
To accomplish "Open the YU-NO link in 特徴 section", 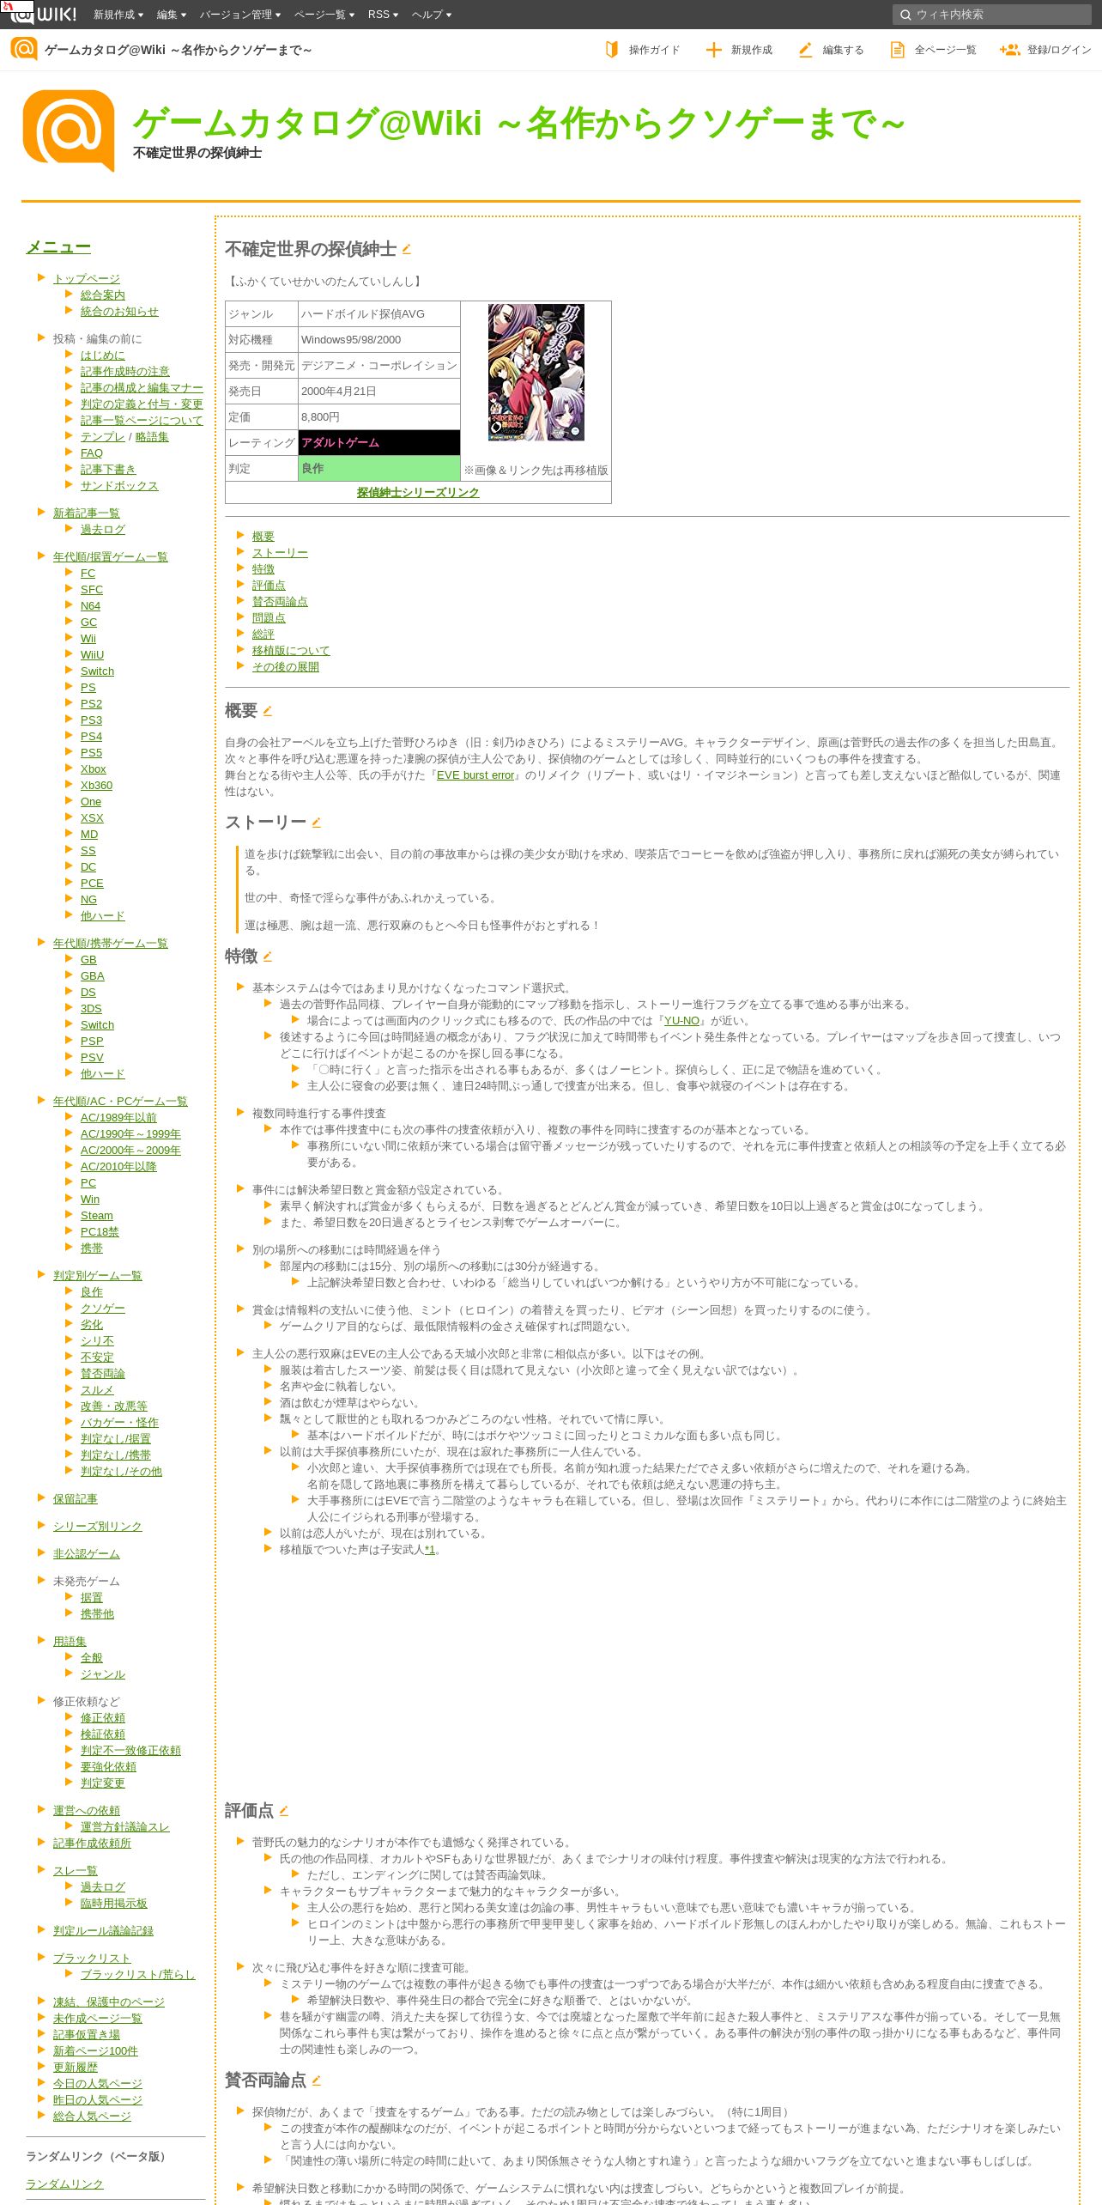I will 681,1021.
